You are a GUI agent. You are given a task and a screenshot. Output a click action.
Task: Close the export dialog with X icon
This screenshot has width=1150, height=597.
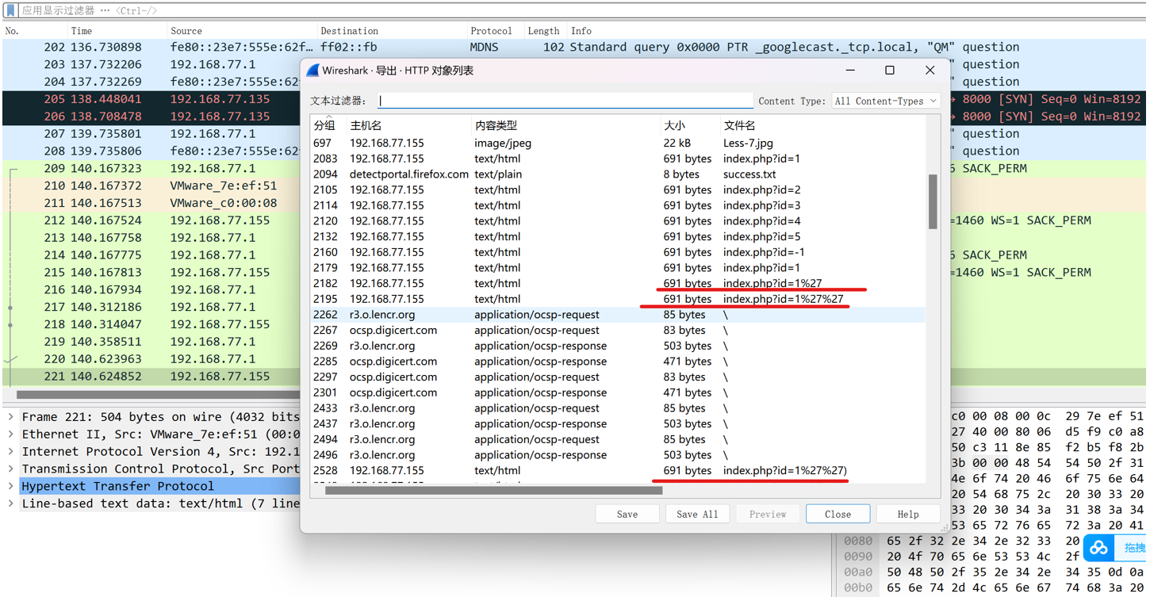930,70
